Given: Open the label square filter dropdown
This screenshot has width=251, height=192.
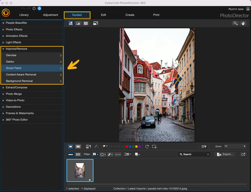Looking at the screenshot, I should click(x=103, y=154).
